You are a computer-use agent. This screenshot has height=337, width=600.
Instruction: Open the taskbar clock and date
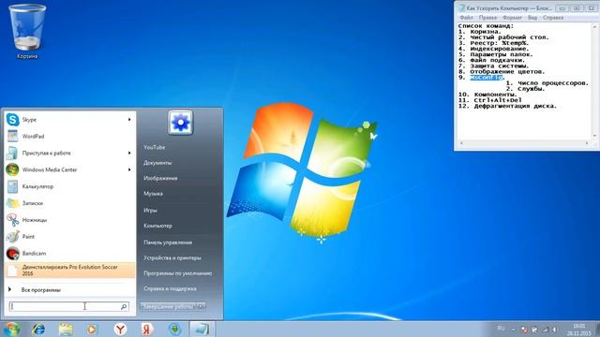[579, 330]
